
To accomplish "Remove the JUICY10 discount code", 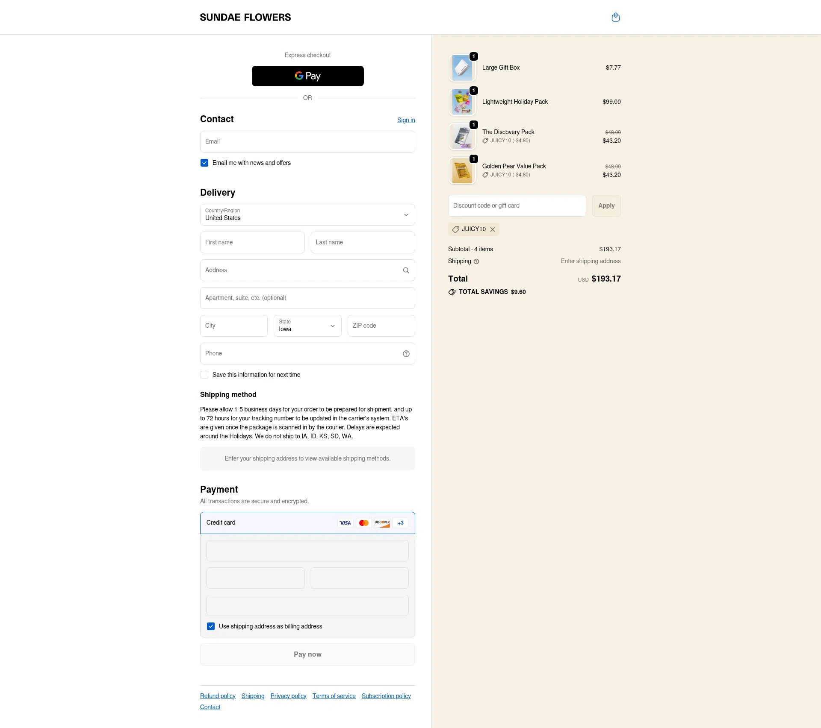I will tap(493, 229).
